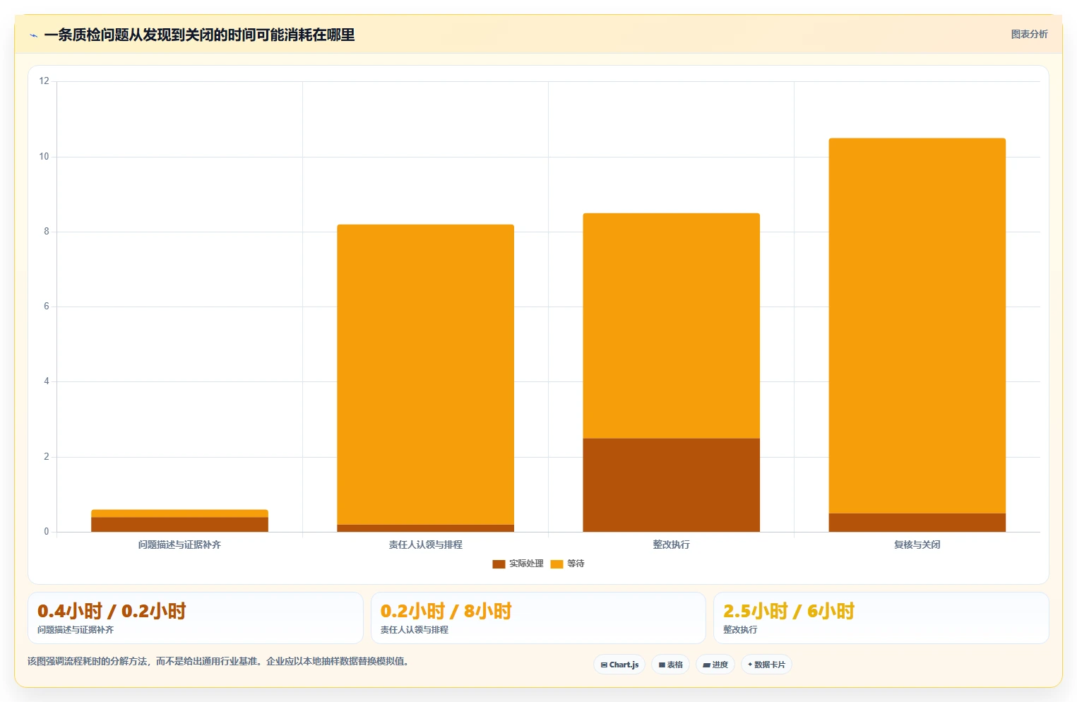Click the 责任人认领与排程 caption in the middle data card
This screenshot has width=1077, height=702.
pos(415,630)
